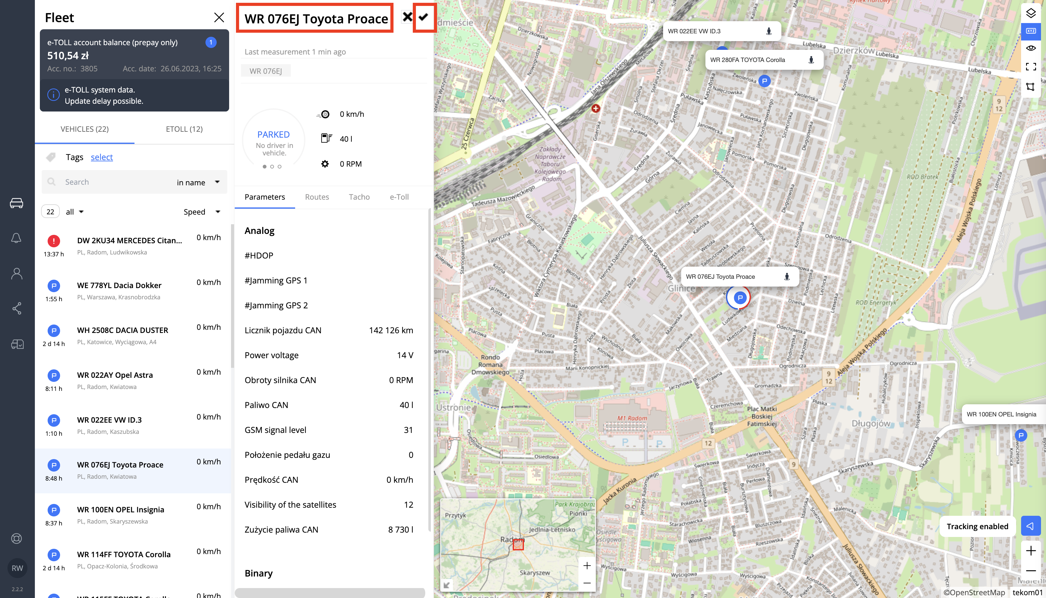Open the 'all' vehicle filter dropdown
The width and height of the screenshot is (1046, 598).
[75, 212]
